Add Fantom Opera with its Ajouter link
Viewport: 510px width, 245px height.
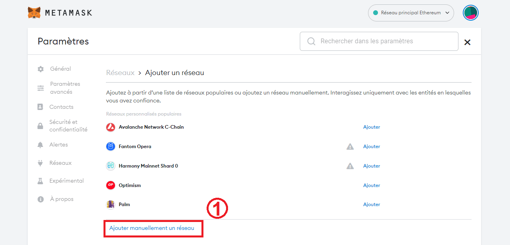[x=371, y=146]
